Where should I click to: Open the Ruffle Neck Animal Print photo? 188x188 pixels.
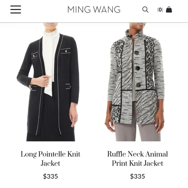point(136,82)
